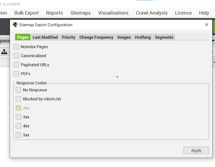Check the 5xx response code checkbox

[18, 135]
